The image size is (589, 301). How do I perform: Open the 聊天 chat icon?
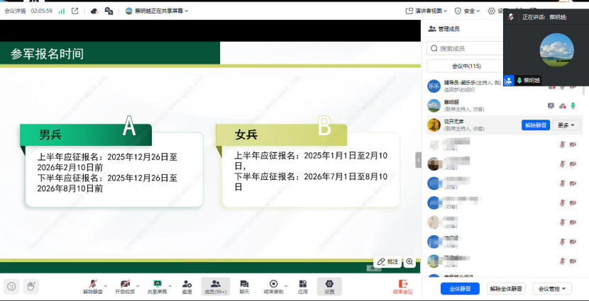tap(244, 283)
